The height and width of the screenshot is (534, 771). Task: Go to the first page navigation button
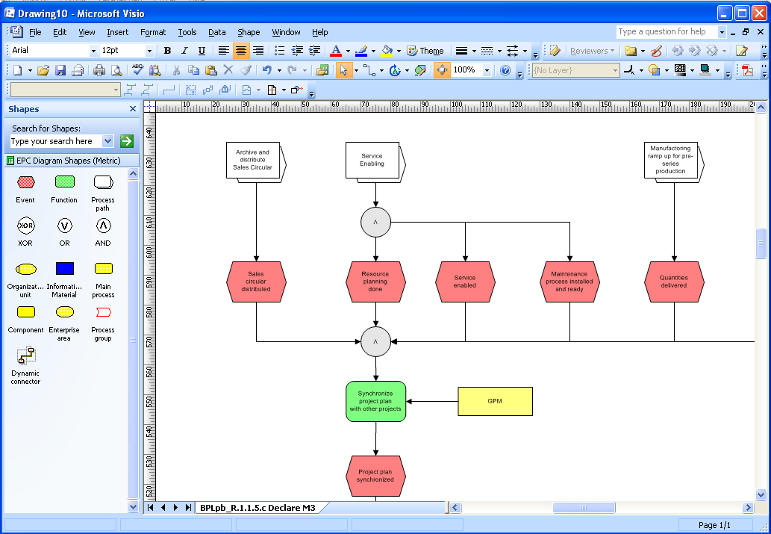click(151, 507)
